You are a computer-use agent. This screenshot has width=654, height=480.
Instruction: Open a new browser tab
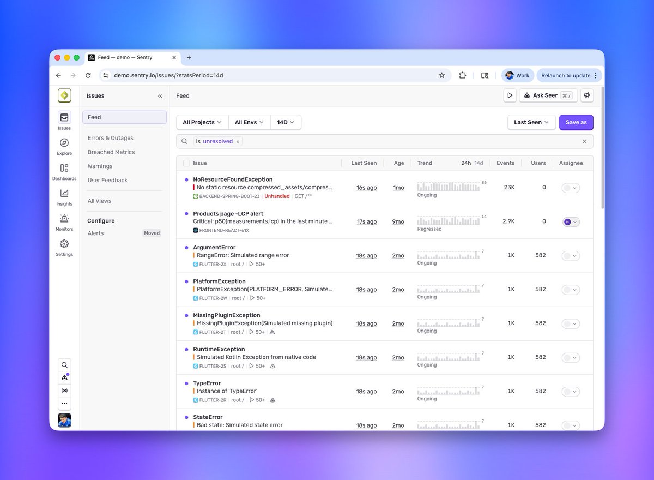tap(189, 57)
